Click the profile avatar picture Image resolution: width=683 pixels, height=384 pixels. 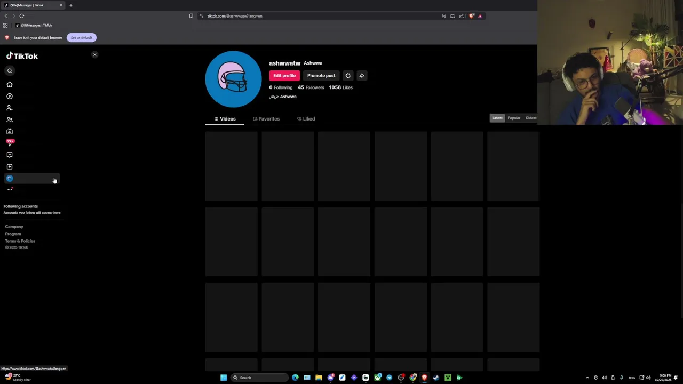pos(233,79)
